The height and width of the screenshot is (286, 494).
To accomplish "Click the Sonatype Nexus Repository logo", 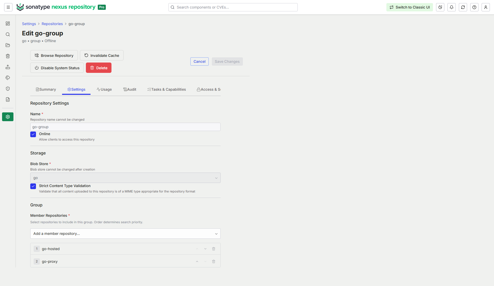I will (61, 7).
